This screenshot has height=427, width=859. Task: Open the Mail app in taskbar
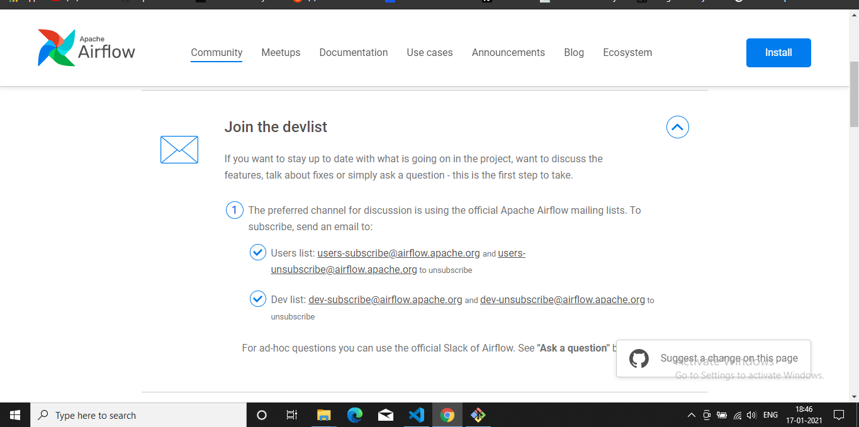(386, 415)
